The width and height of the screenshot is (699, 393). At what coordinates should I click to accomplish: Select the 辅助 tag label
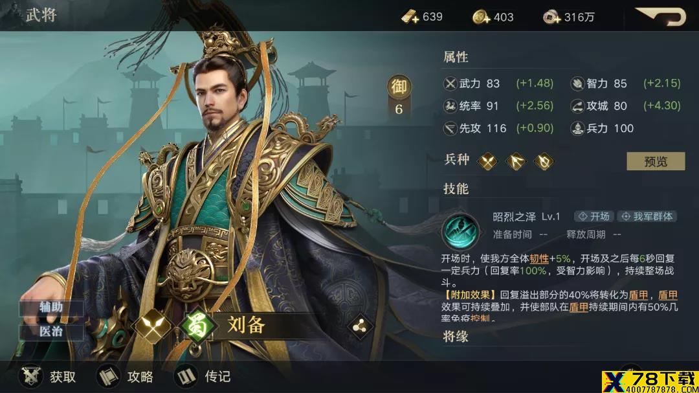pyautogui.click(x=51, y=307)
